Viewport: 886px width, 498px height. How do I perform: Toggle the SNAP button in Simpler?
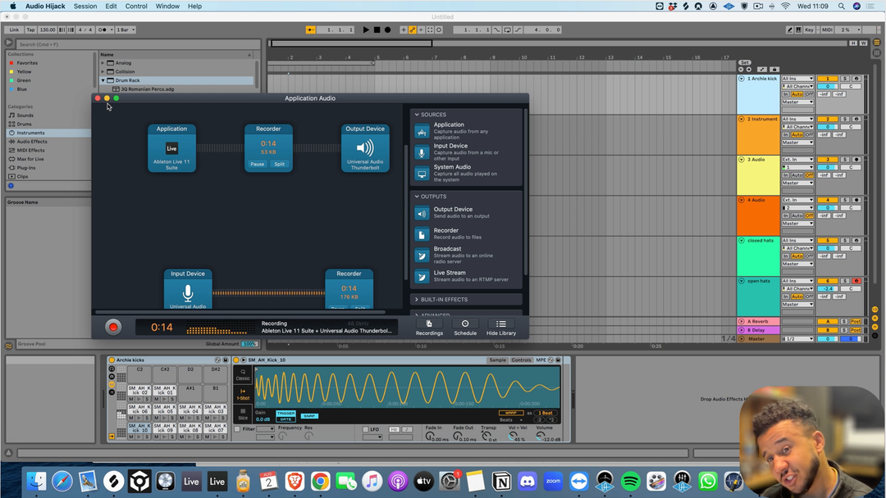coord(308,416)
